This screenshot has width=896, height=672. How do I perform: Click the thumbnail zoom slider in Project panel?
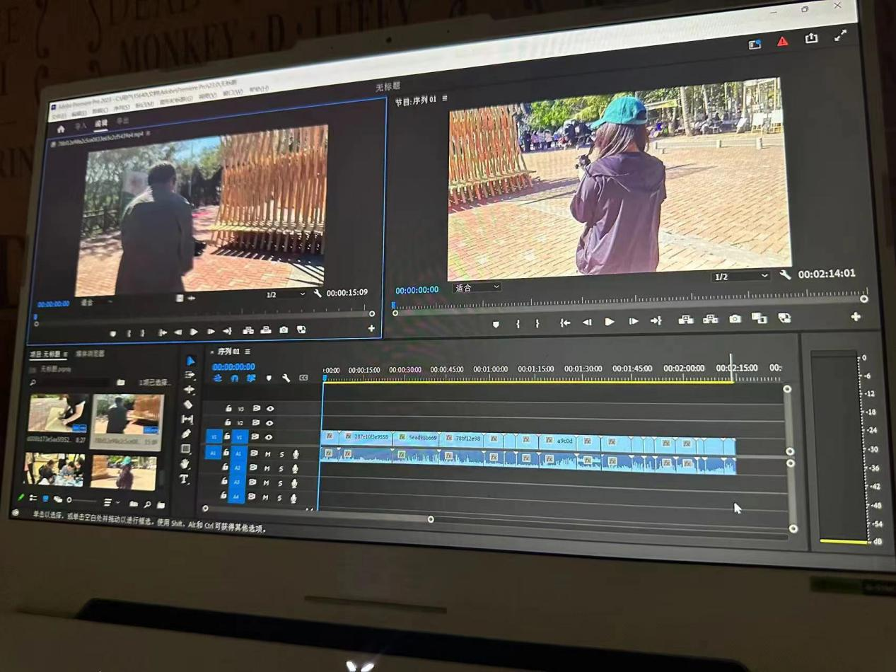pyautogui.click(x=69, y=500)
